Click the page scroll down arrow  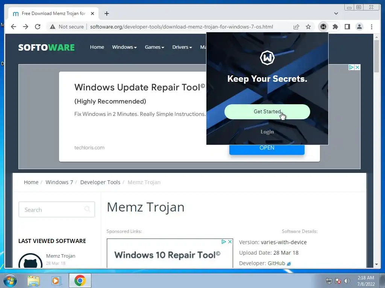click(x=376, y=264)
